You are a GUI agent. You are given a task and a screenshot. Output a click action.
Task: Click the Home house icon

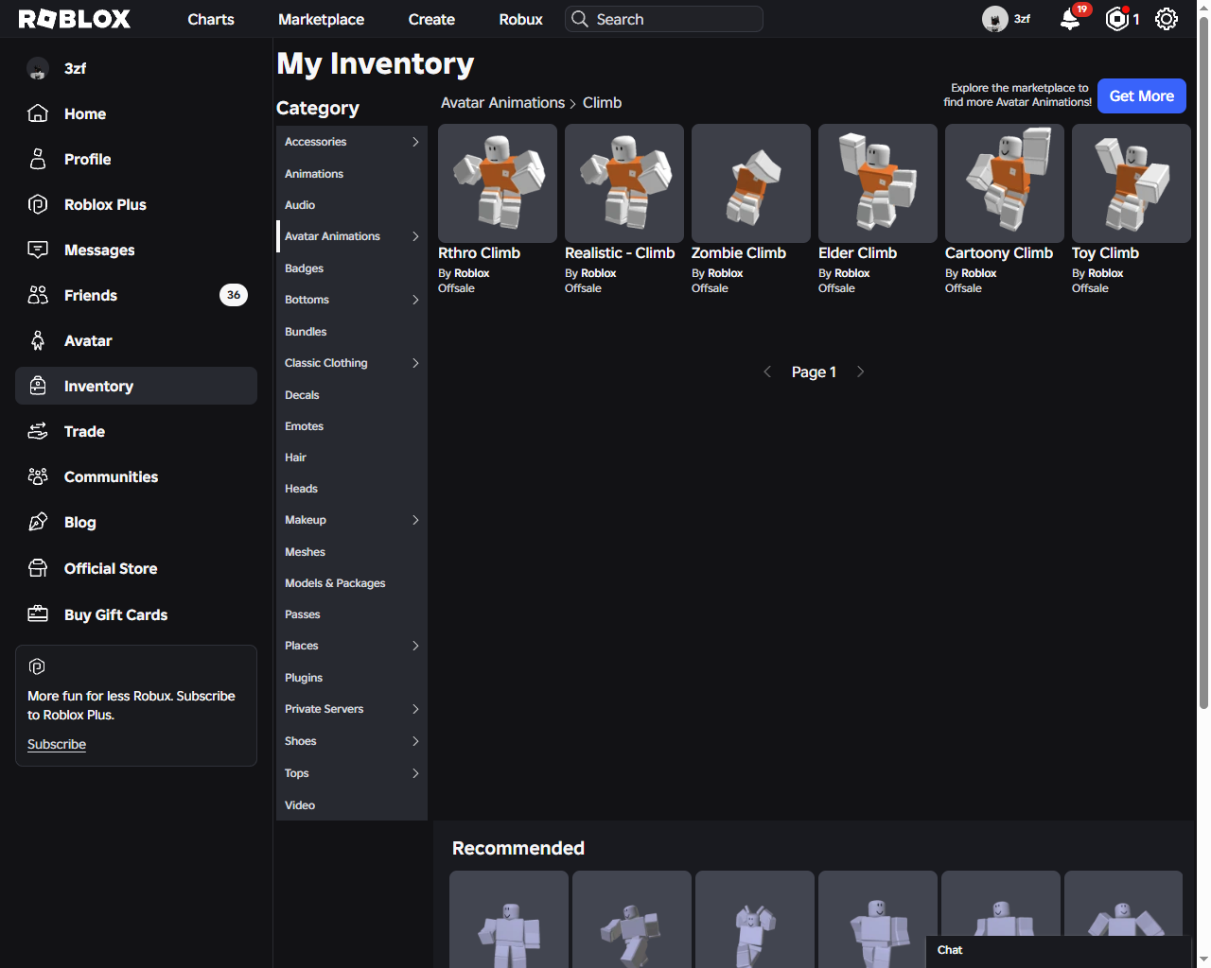point(38,113)
